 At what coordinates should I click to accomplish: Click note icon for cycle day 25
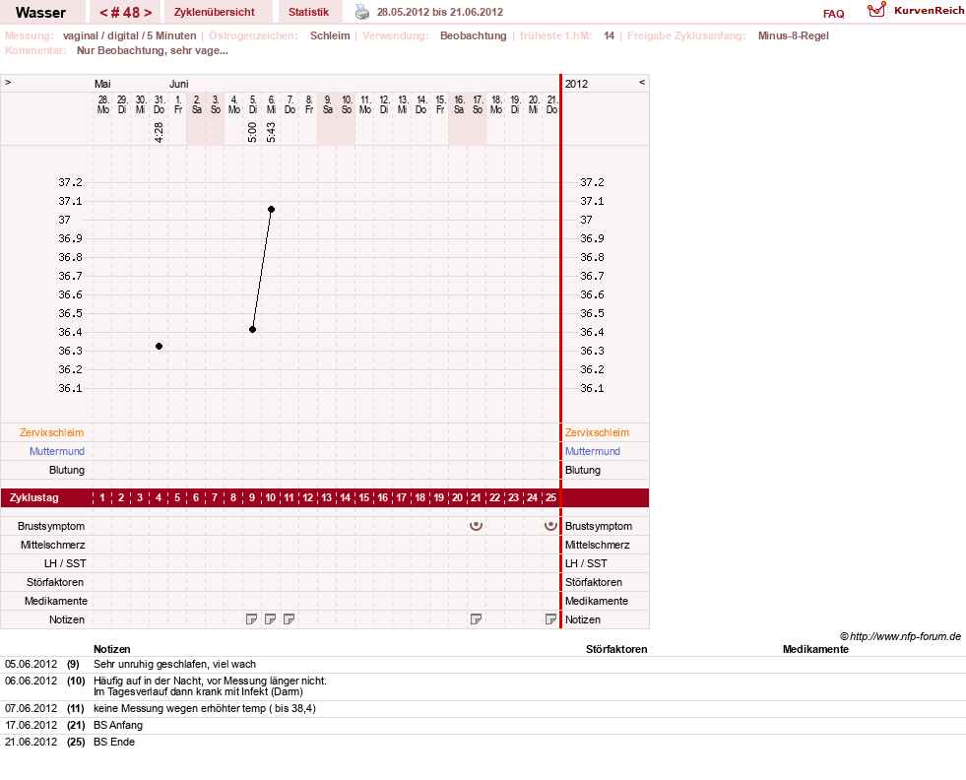point(550,619)
